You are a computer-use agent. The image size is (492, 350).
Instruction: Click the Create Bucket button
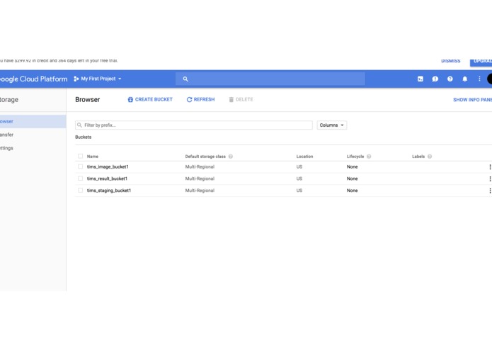(x=150, y=99)
